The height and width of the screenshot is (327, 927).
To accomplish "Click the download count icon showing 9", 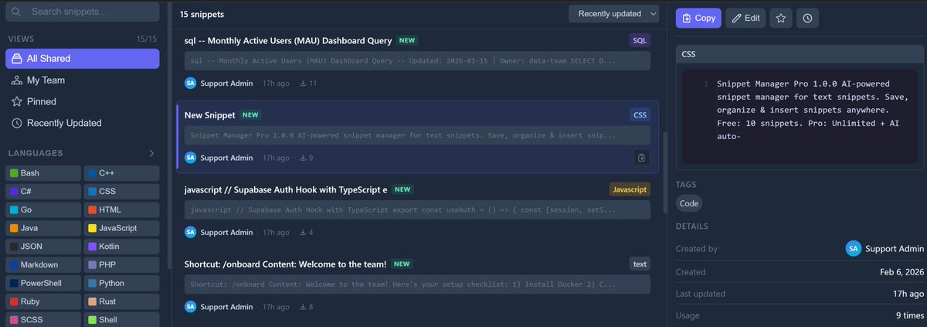I will tap(303, 158).
